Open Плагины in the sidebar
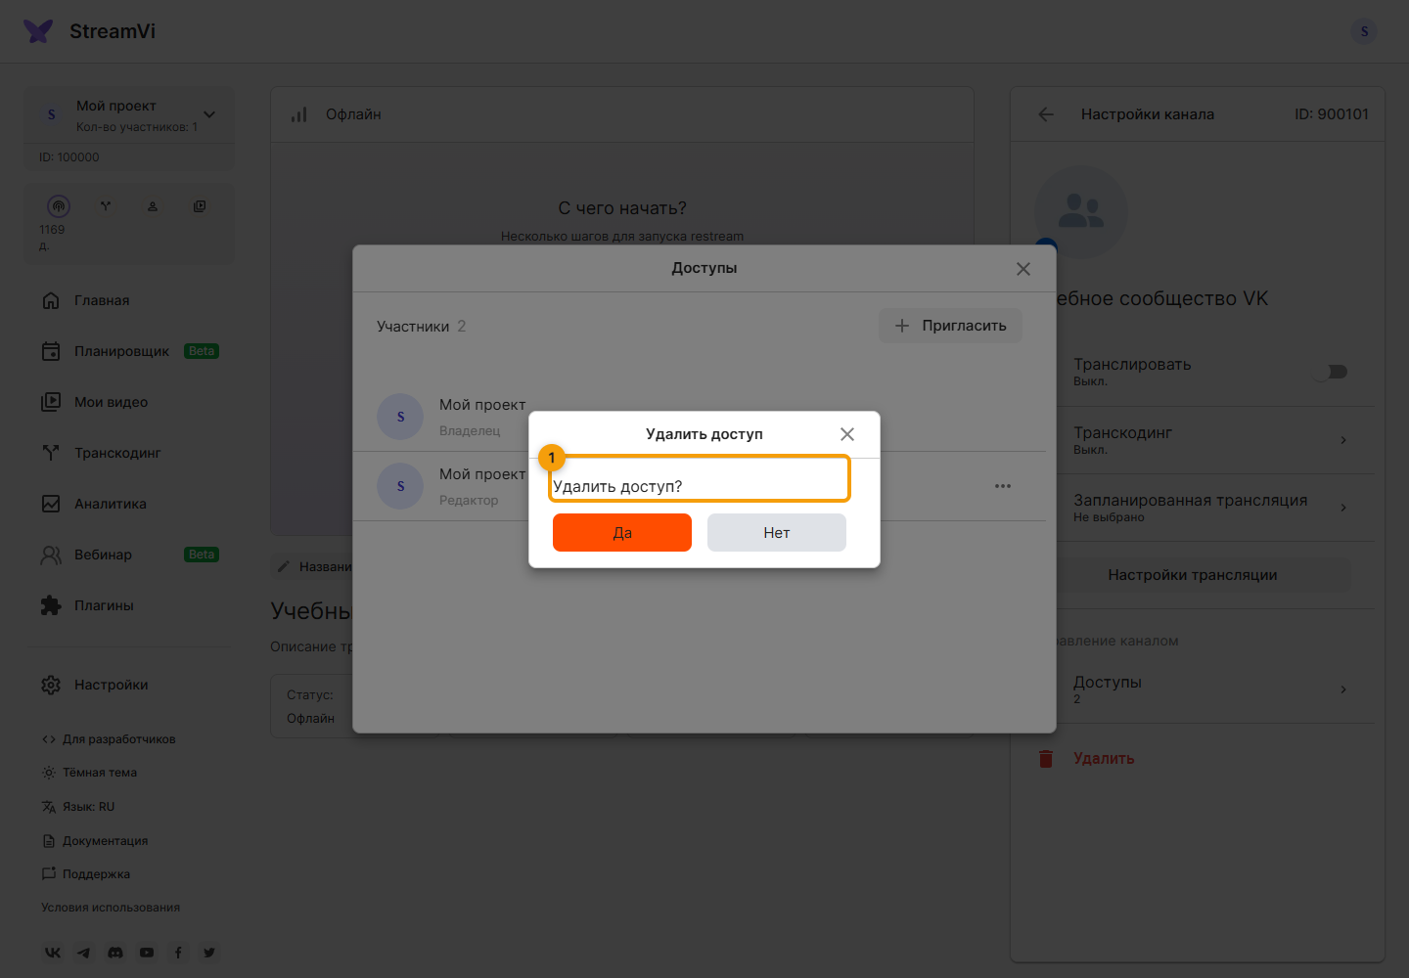Screen dimensions: 1409x978 pyautogui.click(x=129, y=605)
